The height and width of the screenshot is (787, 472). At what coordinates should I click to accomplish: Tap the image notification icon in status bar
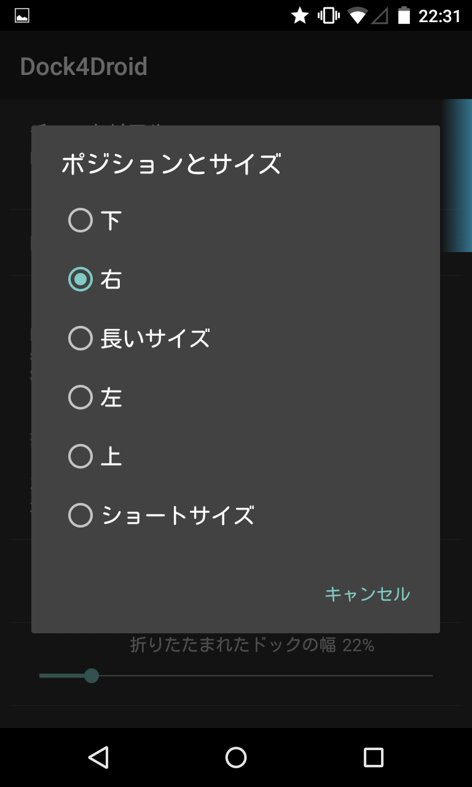coord(22,16)
